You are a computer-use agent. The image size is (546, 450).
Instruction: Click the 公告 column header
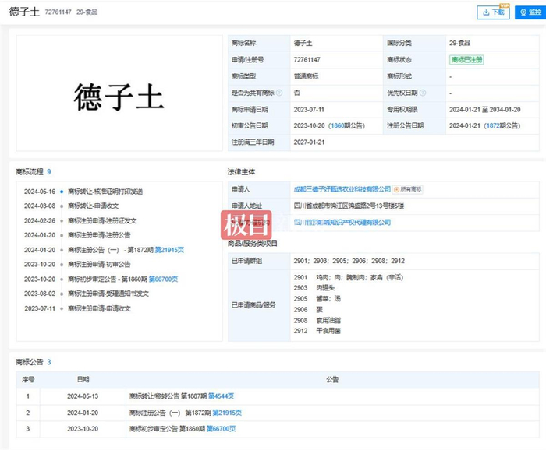[332, 379]
